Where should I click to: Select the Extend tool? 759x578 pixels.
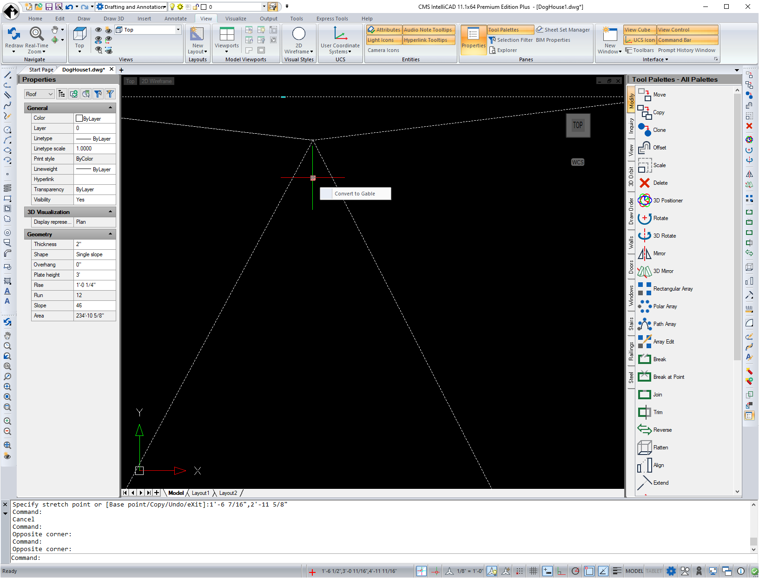coord(653,483)
